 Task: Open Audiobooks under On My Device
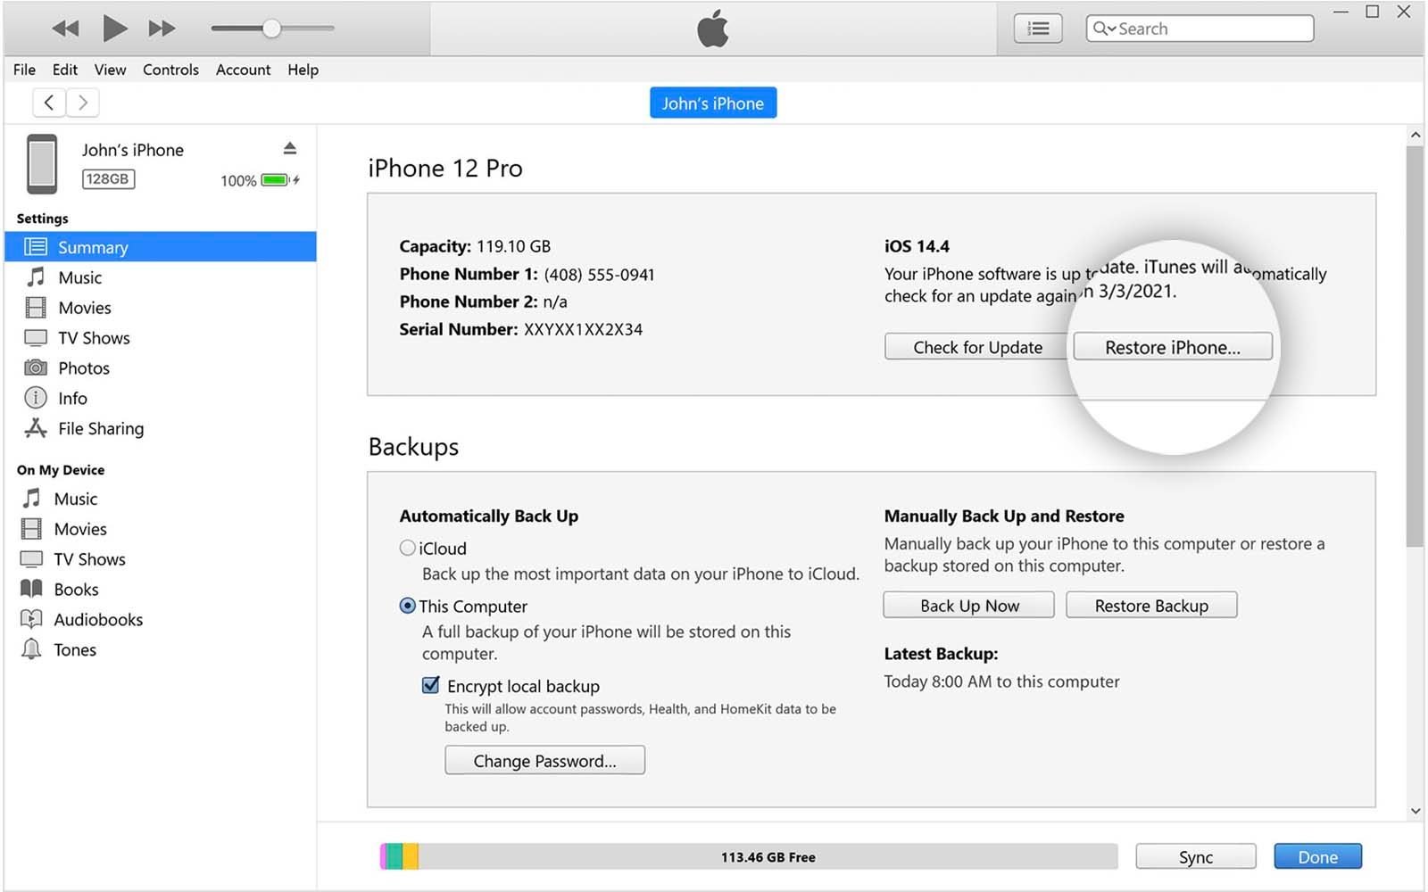99,619
